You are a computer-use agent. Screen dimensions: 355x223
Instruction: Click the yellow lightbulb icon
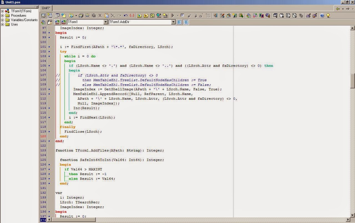tap(328, 16)
